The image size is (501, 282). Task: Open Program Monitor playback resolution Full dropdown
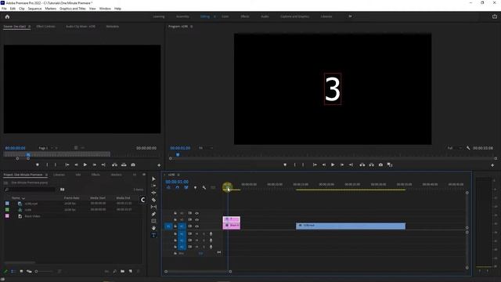(454, 148)
